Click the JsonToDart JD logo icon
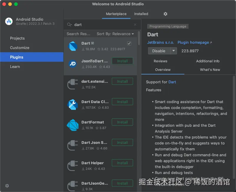The height and width of the screenshot is (192, 236). (x=73, y=64)
